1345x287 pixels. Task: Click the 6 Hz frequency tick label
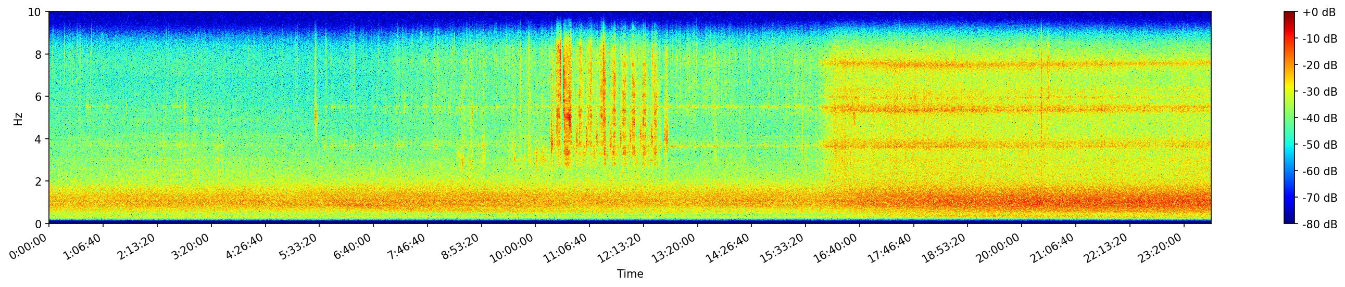pos(39,97)
